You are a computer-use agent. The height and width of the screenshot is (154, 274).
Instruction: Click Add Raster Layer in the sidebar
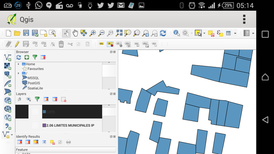(x=8, y=66)
